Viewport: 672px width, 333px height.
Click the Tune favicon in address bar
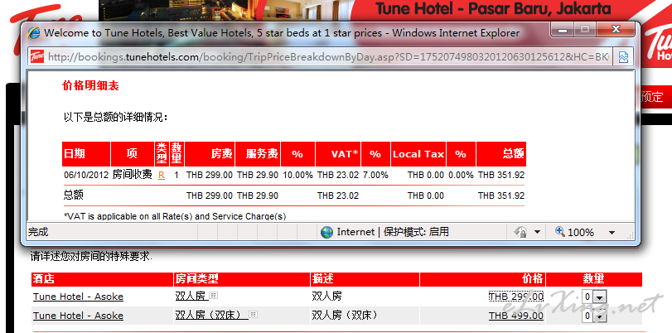click(x=36, y=56)
